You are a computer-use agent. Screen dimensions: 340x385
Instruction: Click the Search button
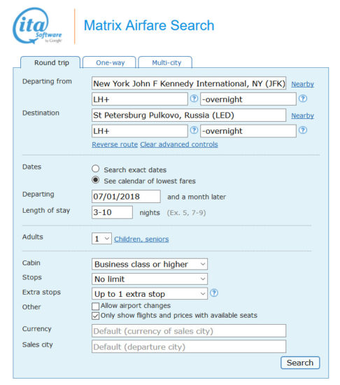(x=300, y=363)
